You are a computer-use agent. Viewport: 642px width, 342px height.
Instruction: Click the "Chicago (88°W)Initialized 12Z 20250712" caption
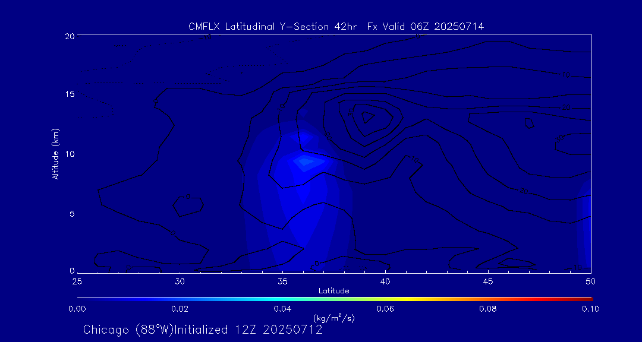203,330
